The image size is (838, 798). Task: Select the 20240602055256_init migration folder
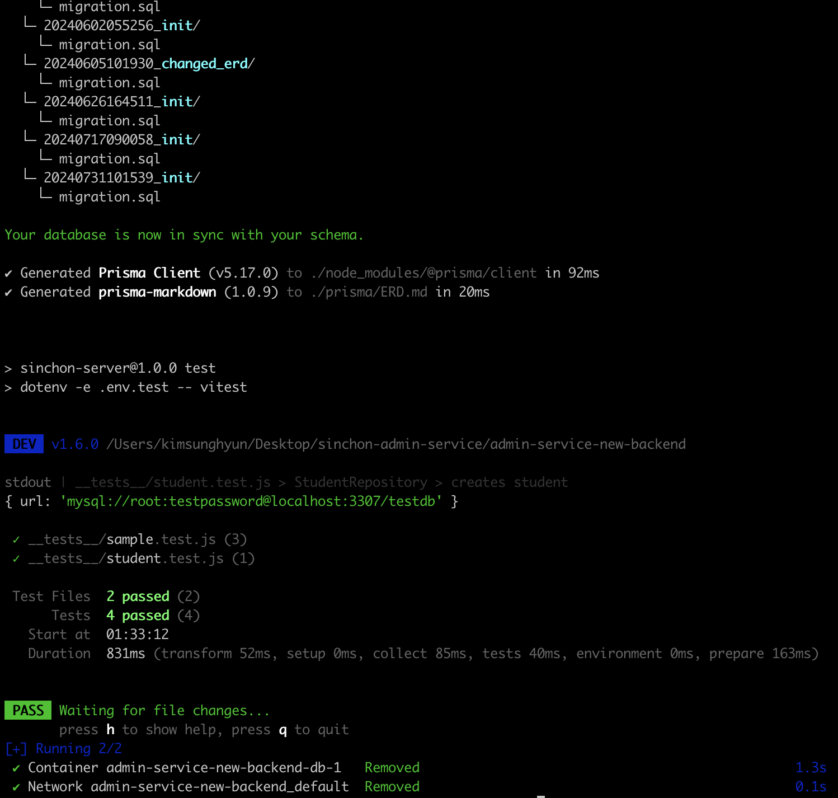121,26
